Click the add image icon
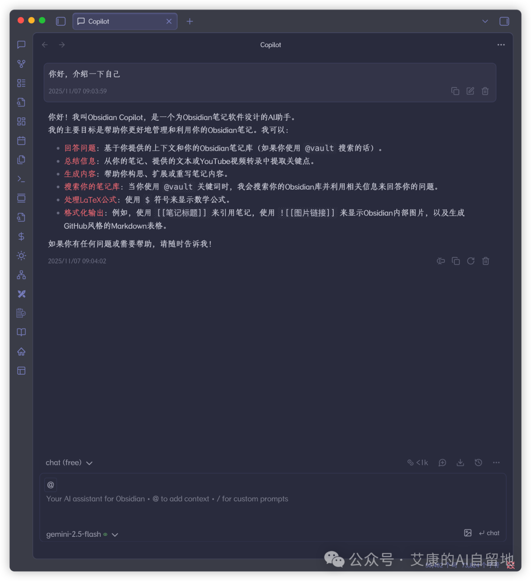The width and height of the screenshot is (531, 581). (x=468, y=533)
